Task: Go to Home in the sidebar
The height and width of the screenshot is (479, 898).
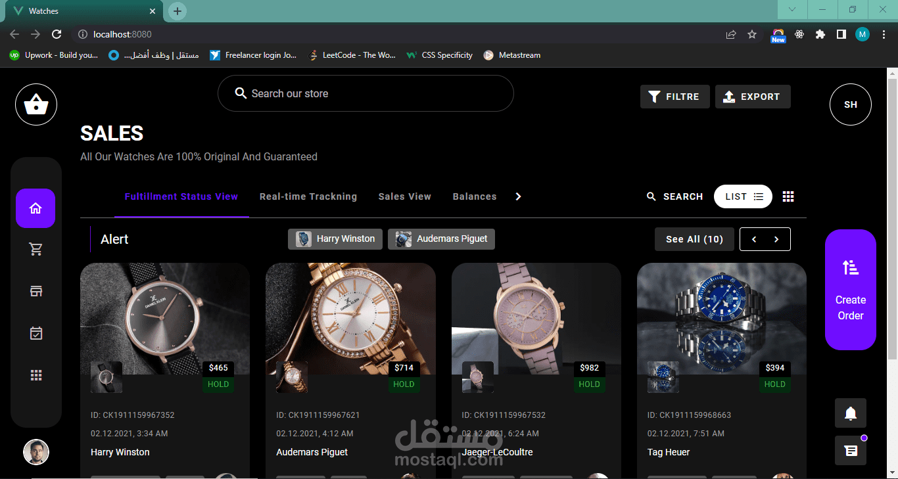Action: click(x=35, y=208)
